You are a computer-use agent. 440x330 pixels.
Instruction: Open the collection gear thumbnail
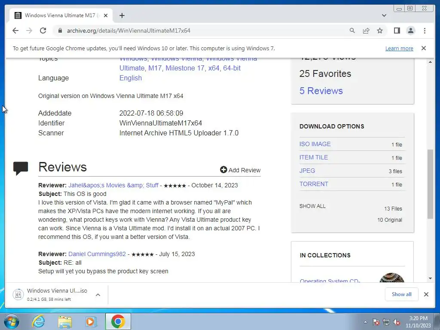(x=392, y=278)
